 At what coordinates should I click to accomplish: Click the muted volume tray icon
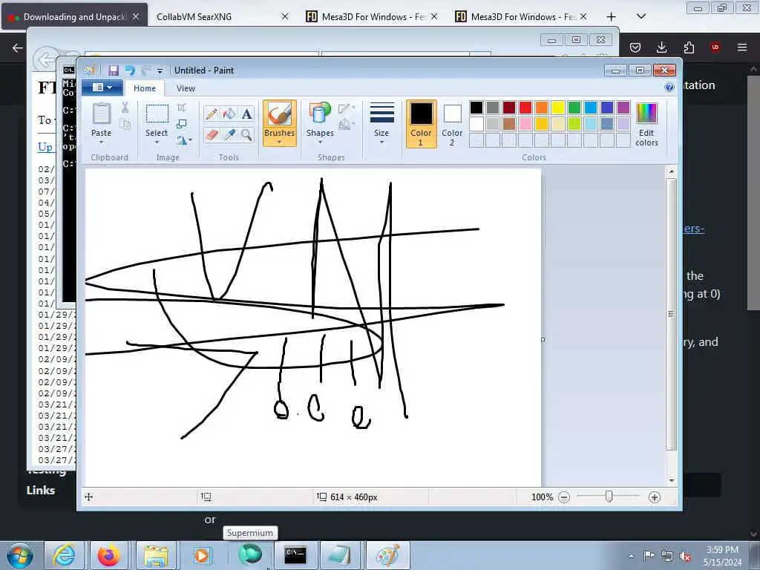685,556
